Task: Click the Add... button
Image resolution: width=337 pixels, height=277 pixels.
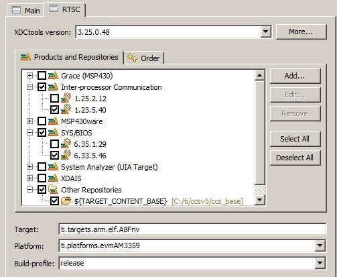Action: [295, 76]
